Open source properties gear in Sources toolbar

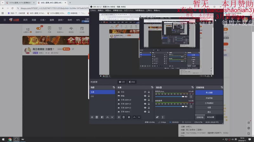[129, 117]
